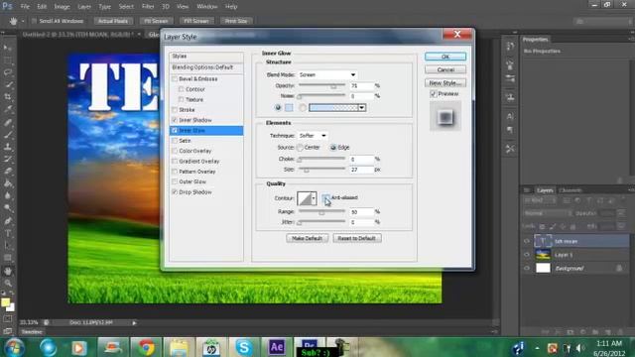Select the Hand tool in toolbox
Screen dimensions: 635x357
coord(8,271)
